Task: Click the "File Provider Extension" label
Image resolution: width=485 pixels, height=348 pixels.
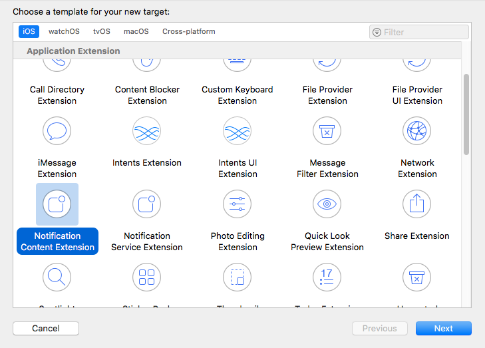Action: (x=327, y=95)
